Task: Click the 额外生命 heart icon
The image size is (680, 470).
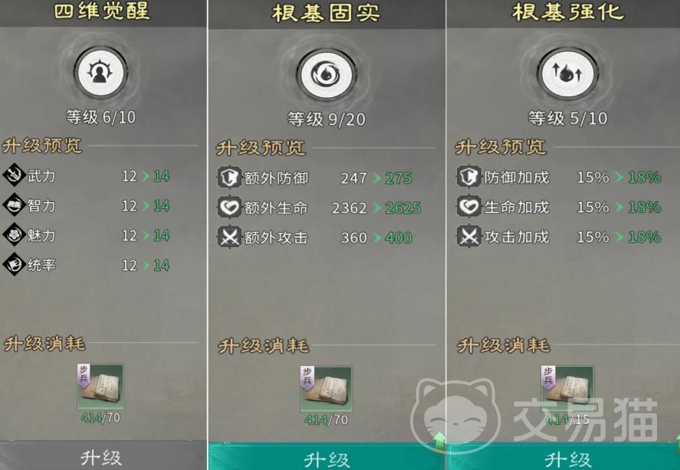Action: coord(229,207)
